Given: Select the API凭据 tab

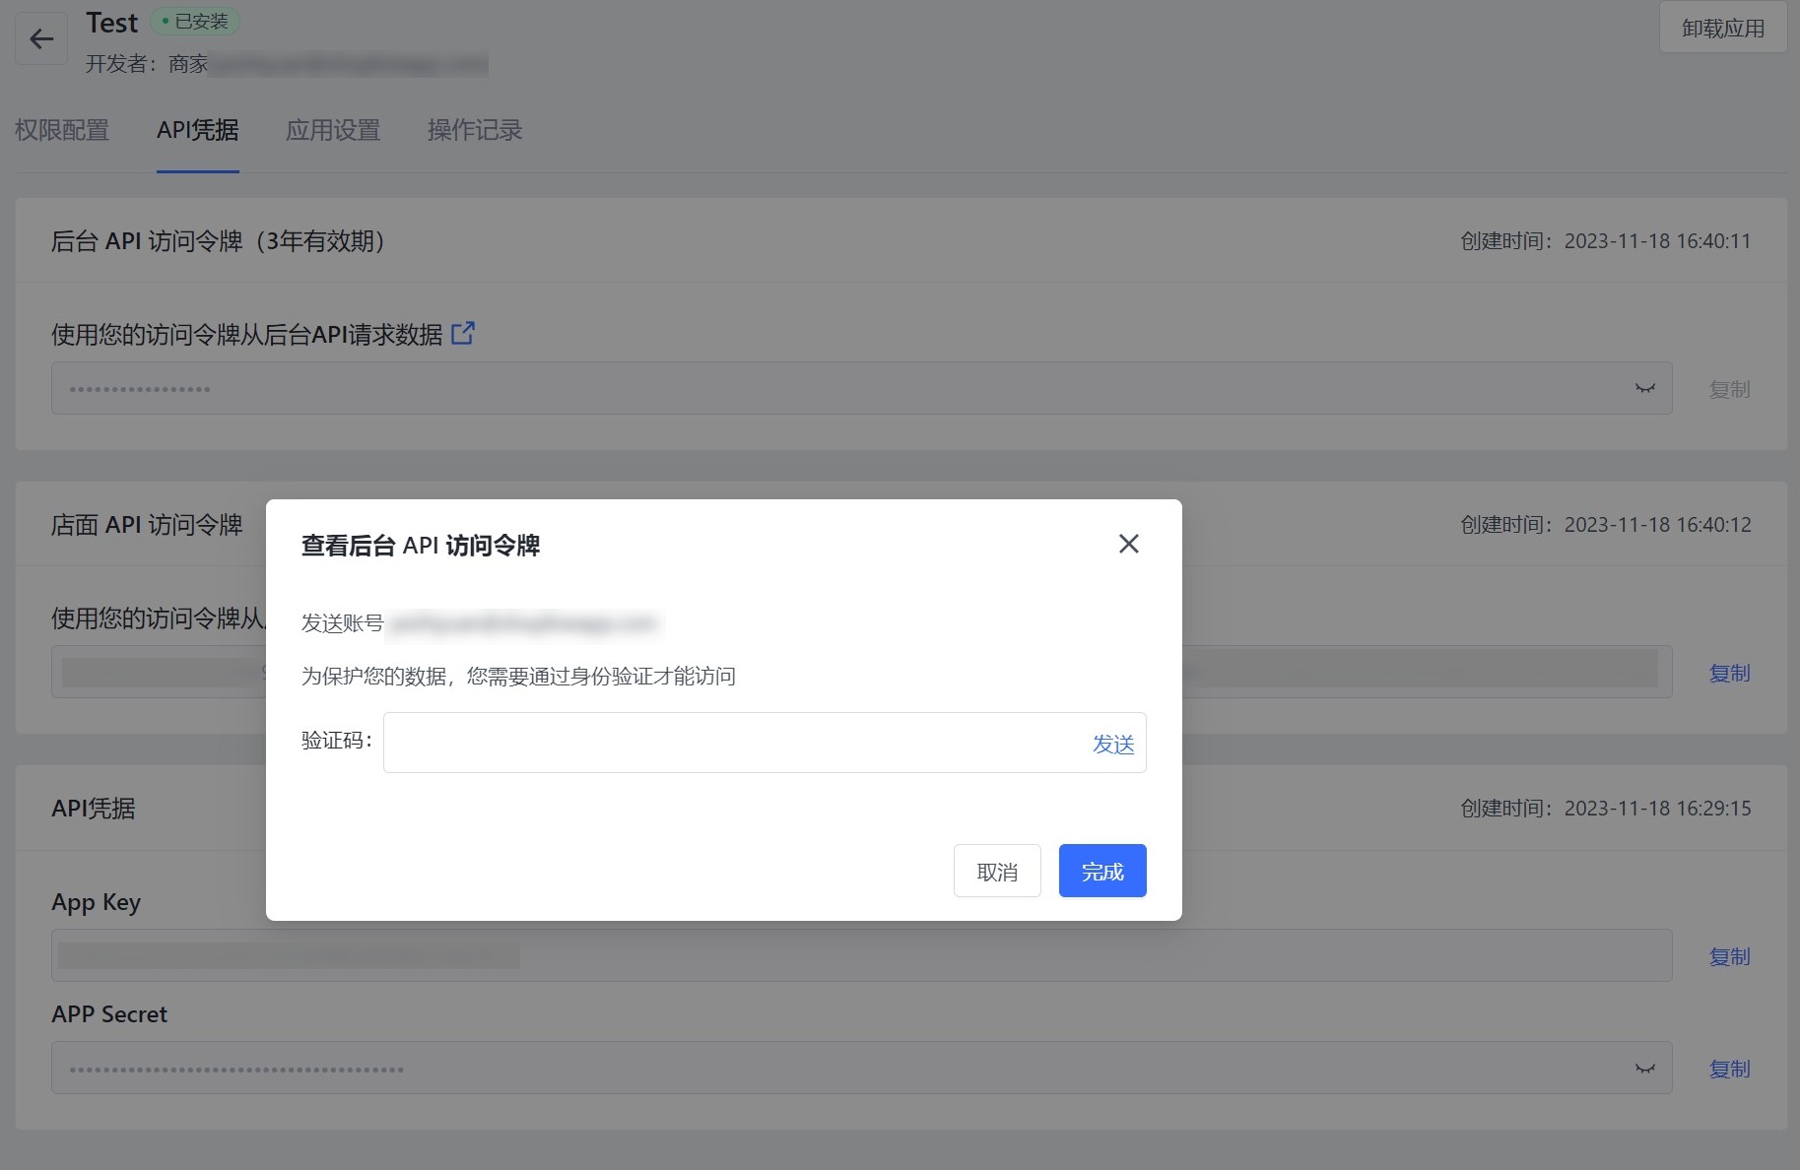Looking at the screenshot, I should point(197,130).
